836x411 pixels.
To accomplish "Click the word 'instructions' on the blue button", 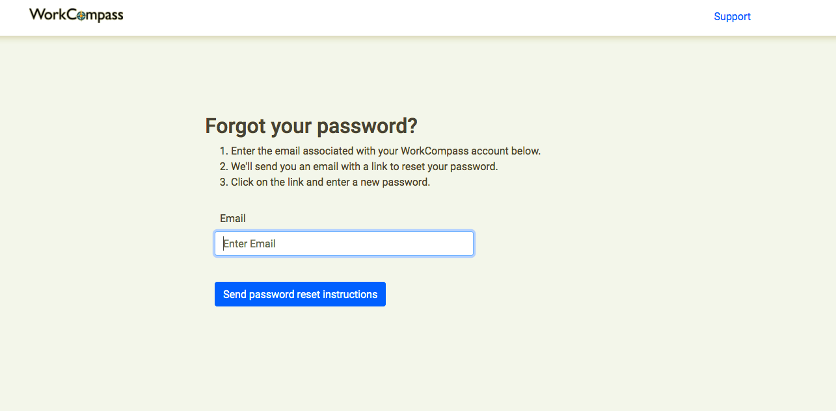I will pos(350,295).
